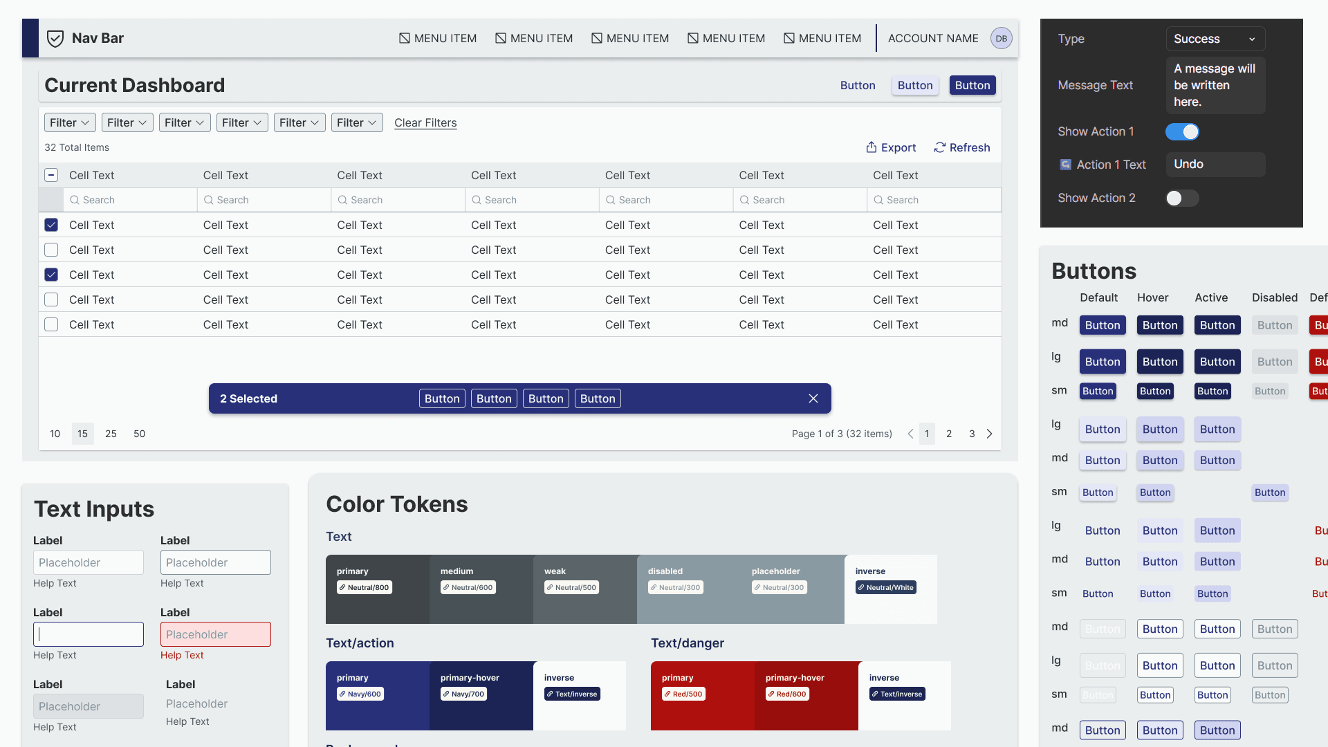This screenshot has height=747, width=1328.
Task: Click the DB account avatar
Action: (x=1002, y=39)
